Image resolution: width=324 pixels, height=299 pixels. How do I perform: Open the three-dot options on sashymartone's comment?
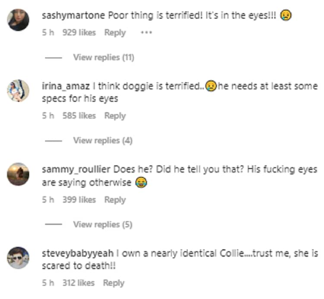pos(147,32)
